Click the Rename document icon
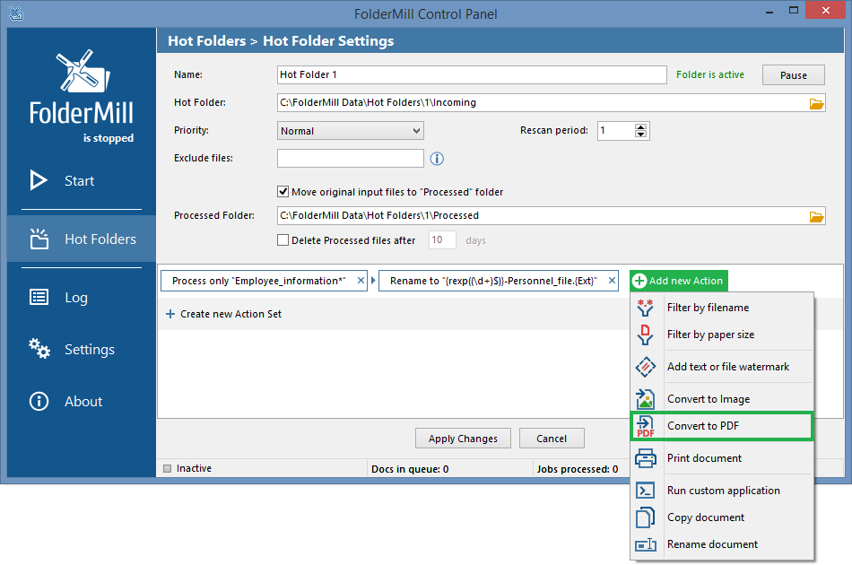Viewport: 852px width, 565px height. click(x=646, y=544)
